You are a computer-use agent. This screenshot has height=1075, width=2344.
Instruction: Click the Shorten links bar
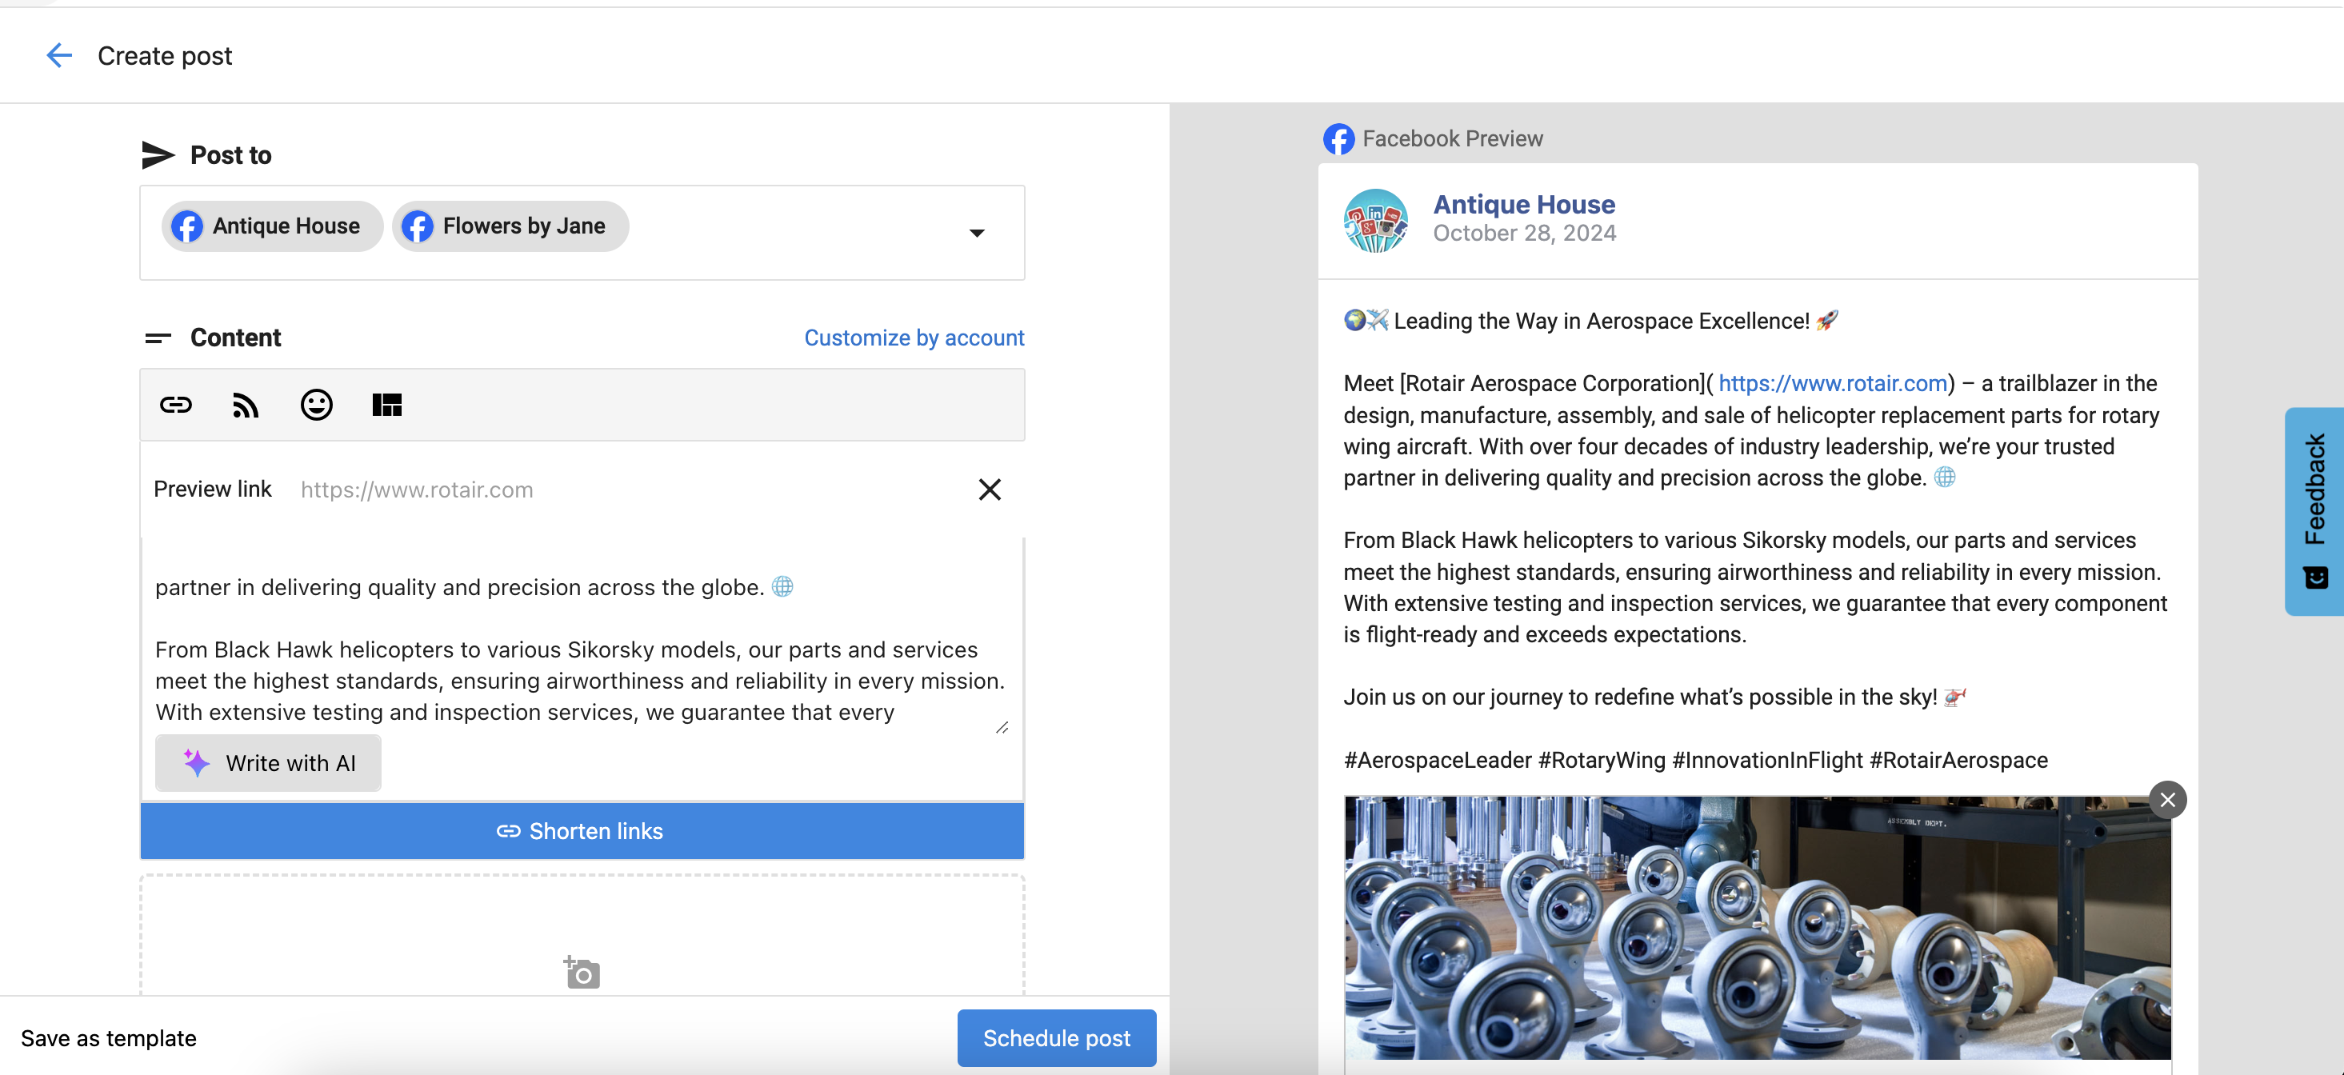click(x=582, y=830)
